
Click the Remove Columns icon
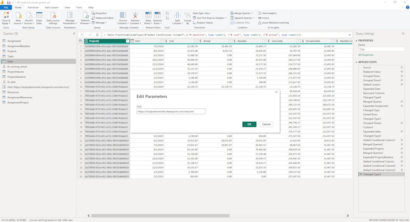click(135, 16)
